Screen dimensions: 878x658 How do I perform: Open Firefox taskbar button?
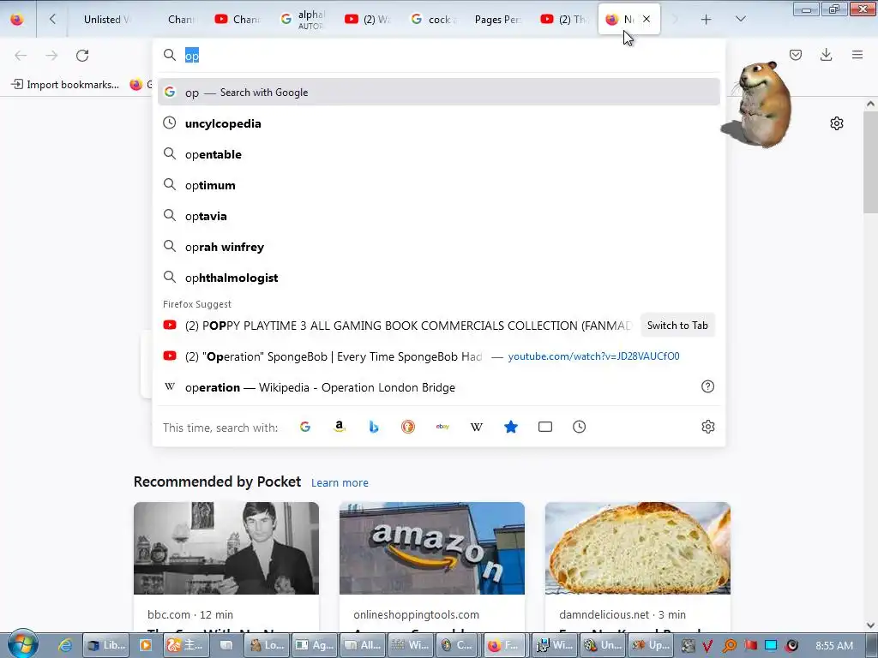click(504, 646)
